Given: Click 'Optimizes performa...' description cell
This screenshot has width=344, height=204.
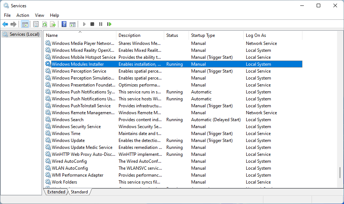Looking at the screenshot, I should pos(139,85).
